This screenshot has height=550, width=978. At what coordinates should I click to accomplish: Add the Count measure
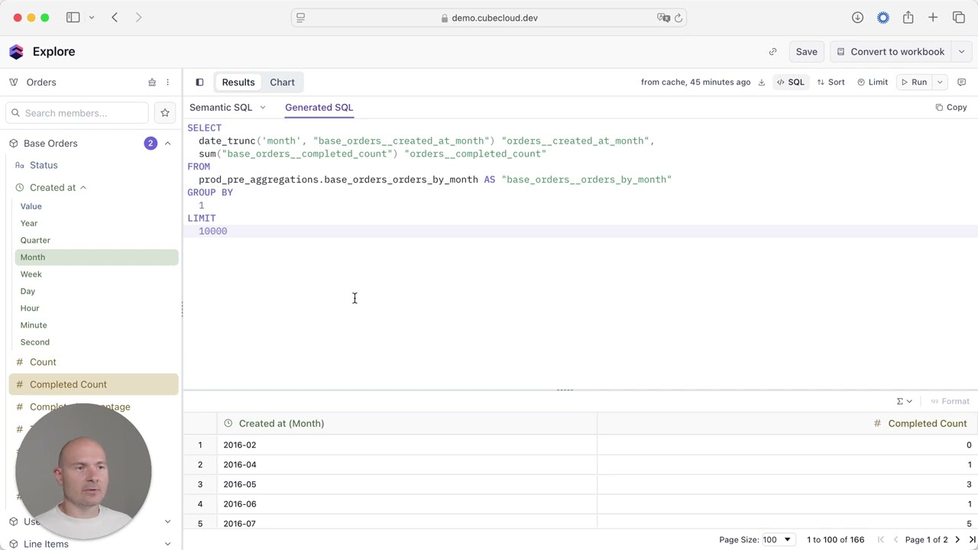43,362
